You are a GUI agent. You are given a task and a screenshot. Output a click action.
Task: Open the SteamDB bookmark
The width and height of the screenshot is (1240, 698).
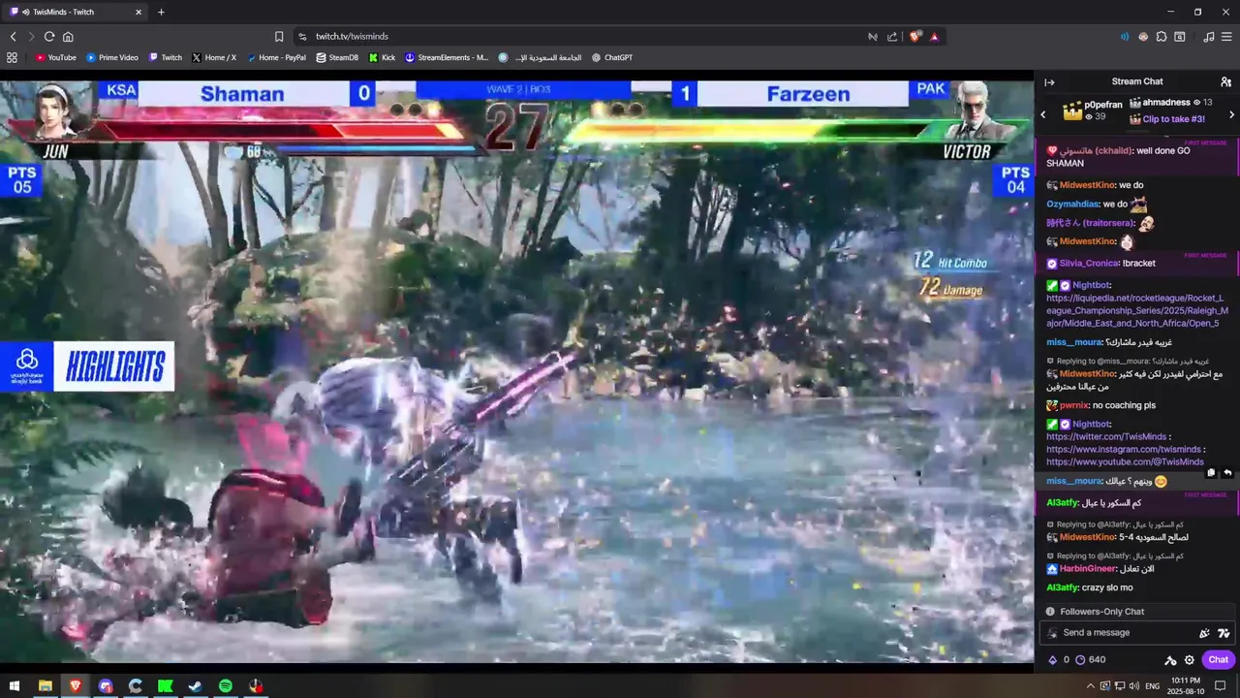(x=337, y=58)
